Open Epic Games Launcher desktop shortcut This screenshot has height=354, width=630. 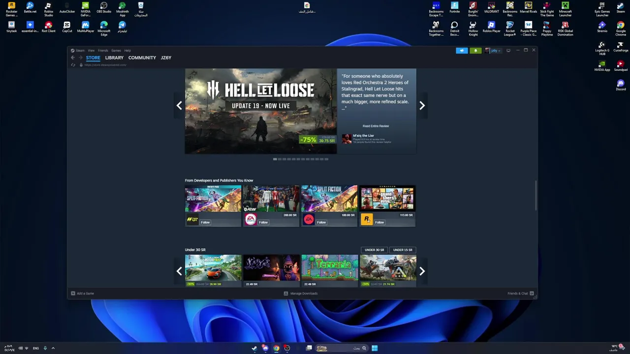coord(602,9)
